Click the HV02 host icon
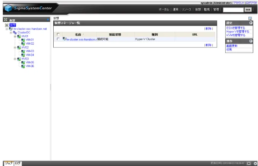This screenshot has width=258, height=166. click(x=19, y=47)
